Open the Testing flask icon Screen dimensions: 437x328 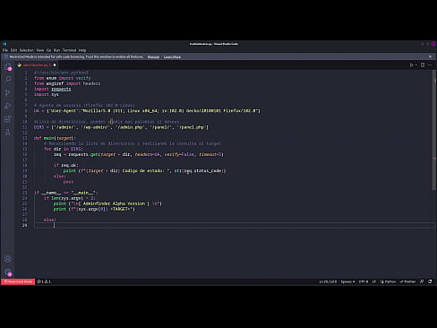pyautogui.click(x=8, y=132)
